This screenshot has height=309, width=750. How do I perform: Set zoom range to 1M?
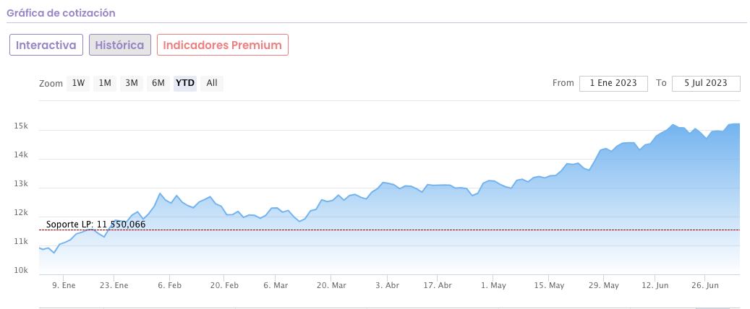105,83
